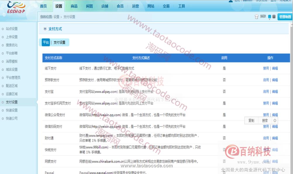The image size is (293, 174).
Task: Click 复制 in the floating toolbar
Action: (251, 121)
